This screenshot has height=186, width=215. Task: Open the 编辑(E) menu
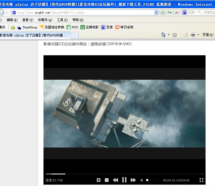click(x=12, y=20)
